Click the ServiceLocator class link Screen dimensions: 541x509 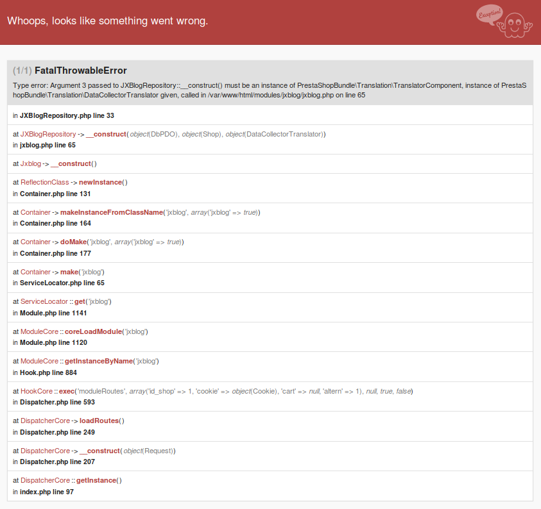pos(44,301)
